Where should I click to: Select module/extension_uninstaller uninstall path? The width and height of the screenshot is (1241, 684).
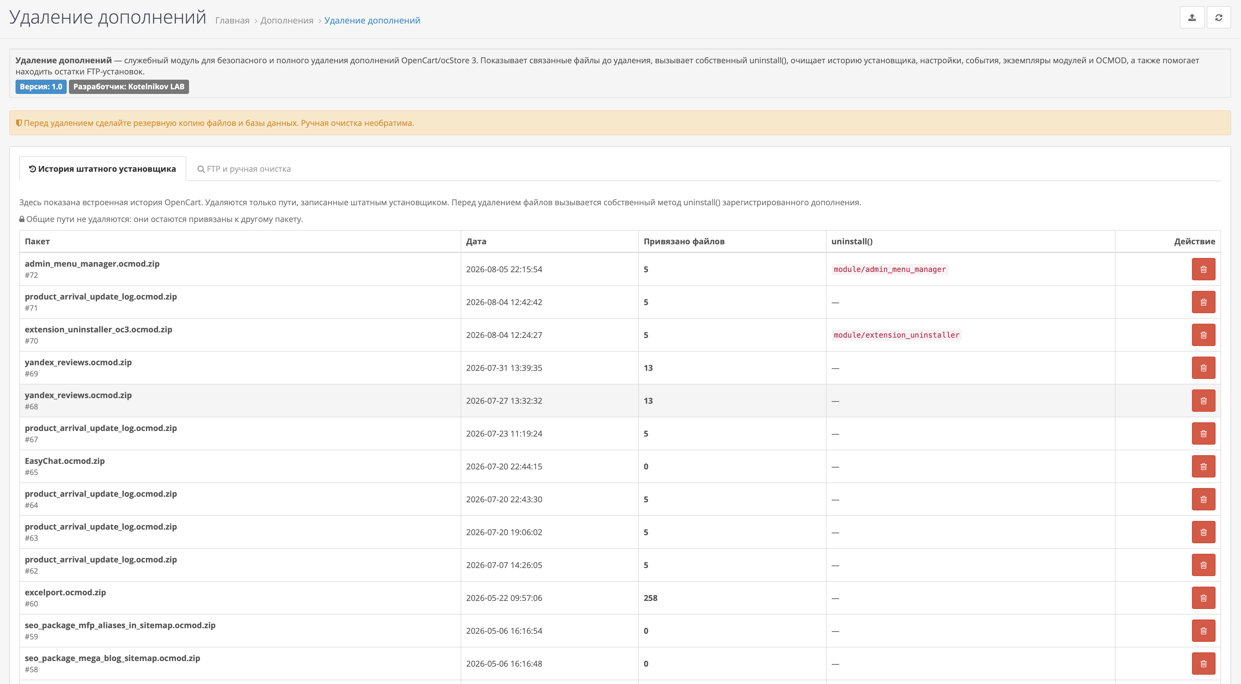[896, 335]
